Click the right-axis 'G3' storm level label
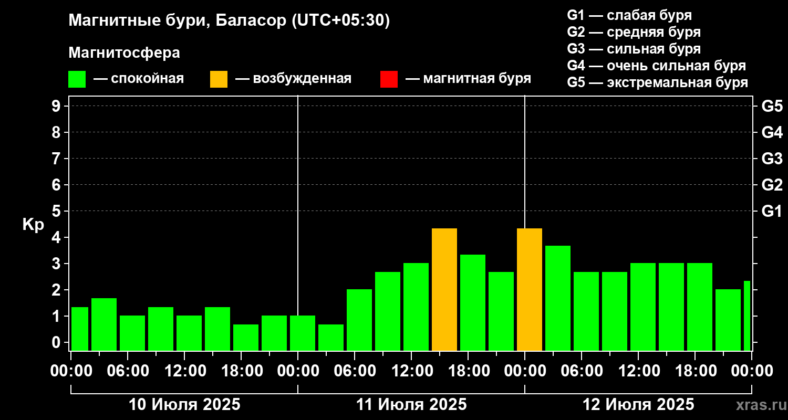The image size is (788, 420). [772, 159]
